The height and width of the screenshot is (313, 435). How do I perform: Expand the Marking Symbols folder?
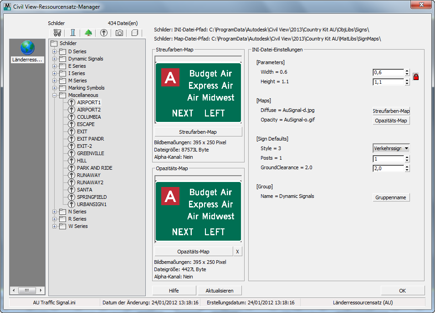coord(54,88)
